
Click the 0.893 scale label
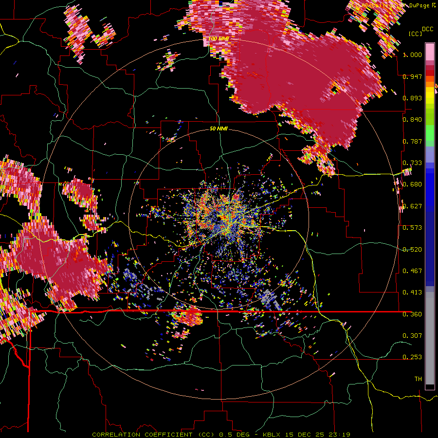412,98
